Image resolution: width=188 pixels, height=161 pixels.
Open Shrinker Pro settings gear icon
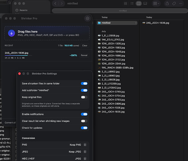point(87,18)
